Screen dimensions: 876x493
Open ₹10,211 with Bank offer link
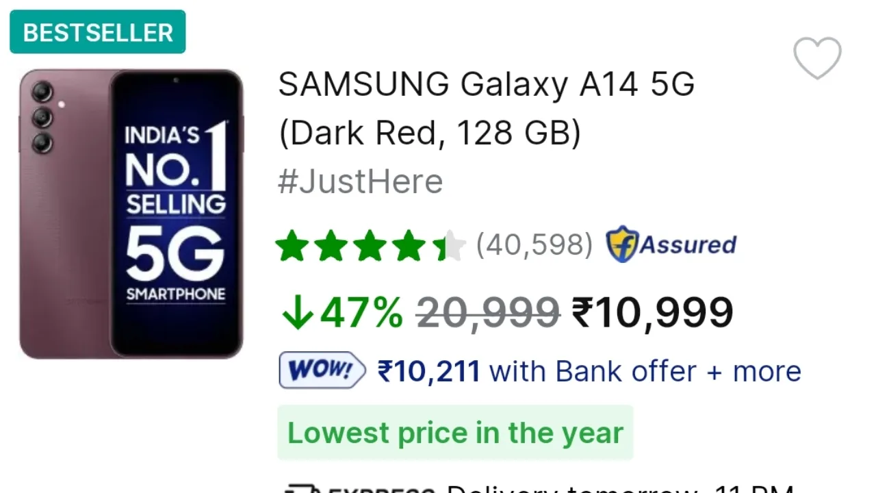tap(589, 371)
